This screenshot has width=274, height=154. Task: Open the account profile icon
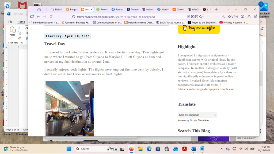pyautogui.click(x=242, y=17)
